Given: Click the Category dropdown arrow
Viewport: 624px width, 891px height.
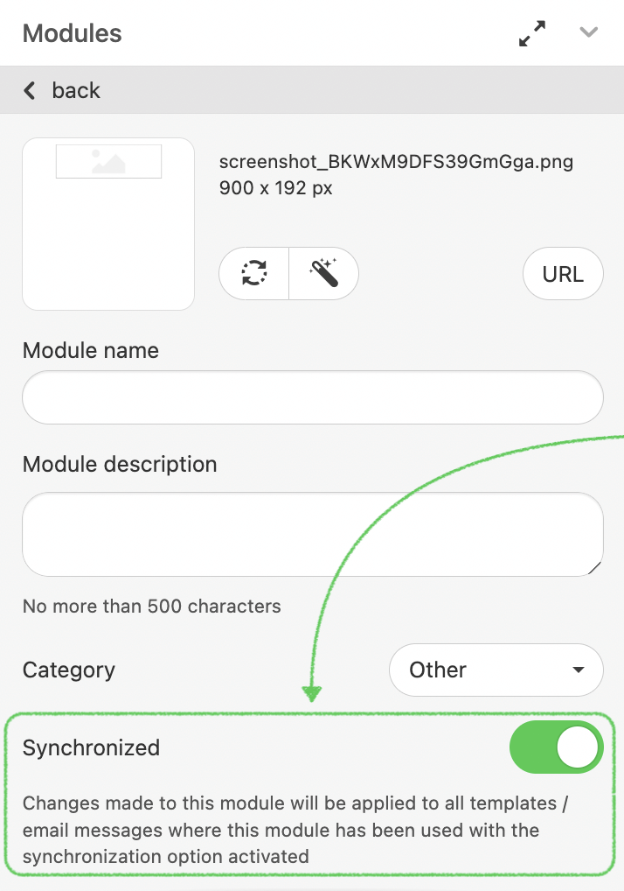Looking at the screenshot, I should tap(578, 670).
